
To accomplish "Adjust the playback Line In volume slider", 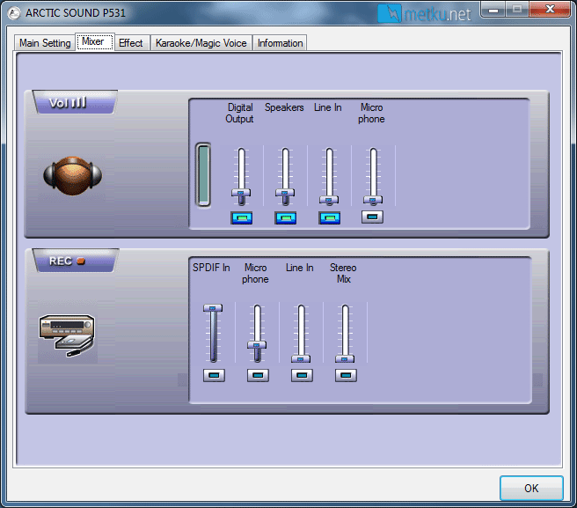I will (x=329, y=200).
